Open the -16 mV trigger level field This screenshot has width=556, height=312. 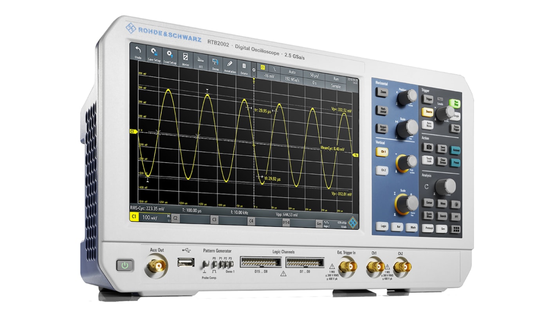(269, 76)
